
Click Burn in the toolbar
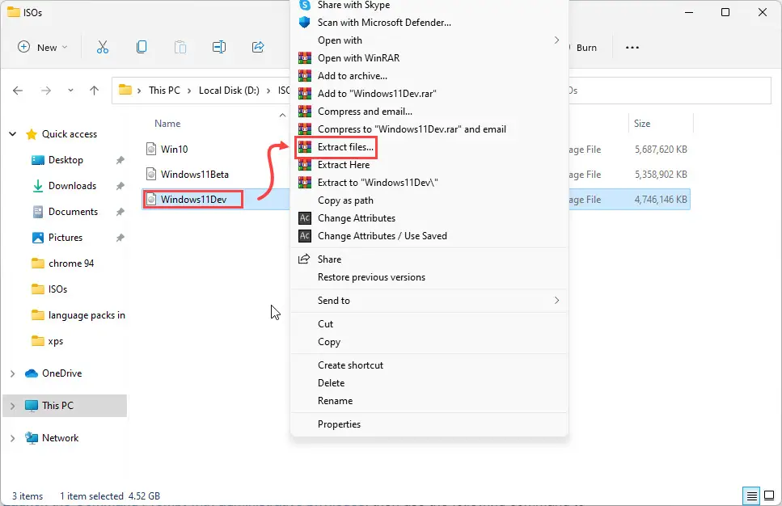(x=586, y=48)
